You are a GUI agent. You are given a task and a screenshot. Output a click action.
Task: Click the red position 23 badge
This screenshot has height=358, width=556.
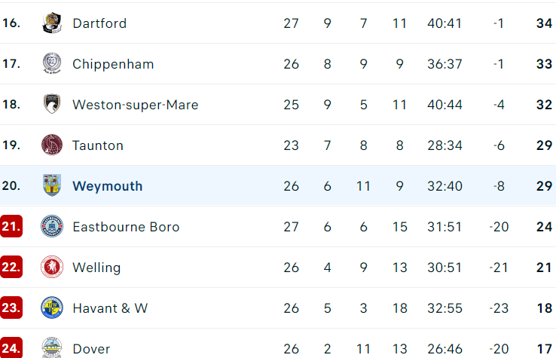coord(11,308)
